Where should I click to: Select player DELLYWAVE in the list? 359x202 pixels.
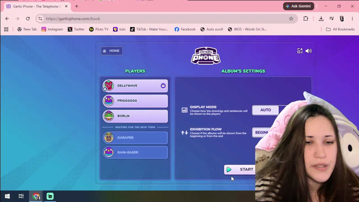(135, 86)
